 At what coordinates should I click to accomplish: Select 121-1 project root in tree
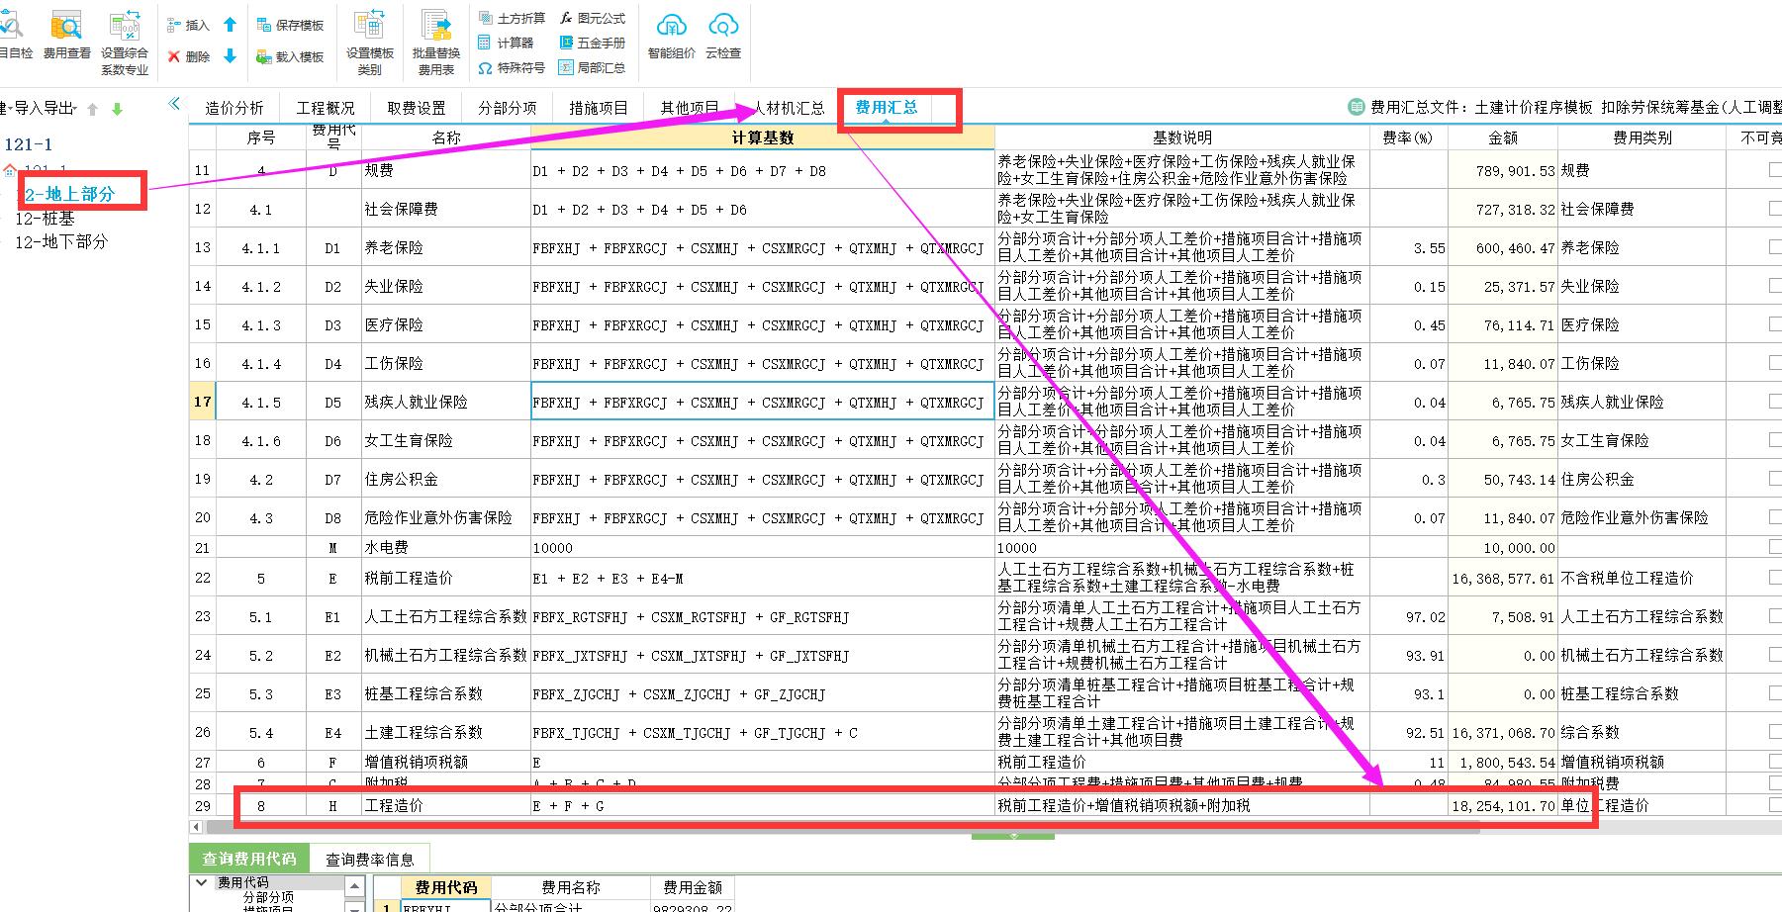click(29, 144)
